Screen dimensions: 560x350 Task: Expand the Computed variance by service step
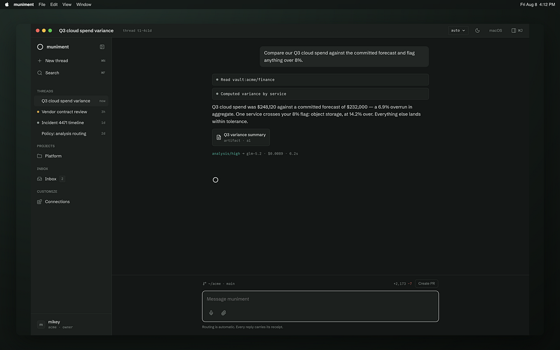320,94
